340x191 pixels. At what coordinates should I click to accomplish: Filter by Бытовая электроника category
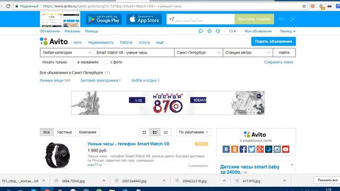99,80
